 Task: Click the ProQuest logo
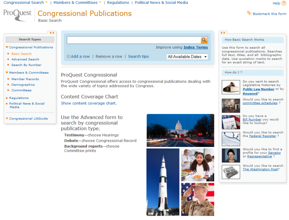pyautogui.click(x=17, y=15)
